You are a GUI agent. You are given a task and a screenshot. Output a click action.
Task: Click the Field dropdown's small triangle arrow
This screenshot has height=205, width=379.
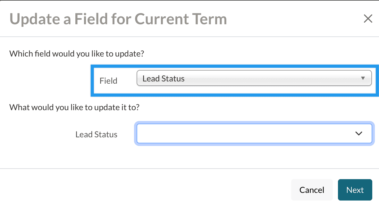coord(363,78)
